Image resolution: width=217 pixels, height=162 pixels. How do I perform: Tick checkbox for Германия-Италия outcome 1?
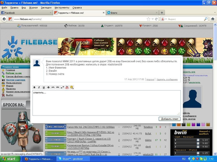click(x=198, y=153)
